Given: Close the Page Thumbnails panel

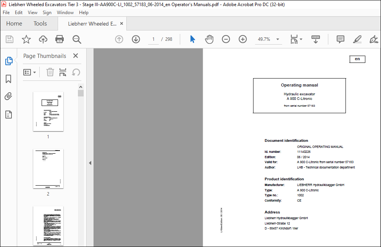Looking at the screenshot, I should 76,56.
